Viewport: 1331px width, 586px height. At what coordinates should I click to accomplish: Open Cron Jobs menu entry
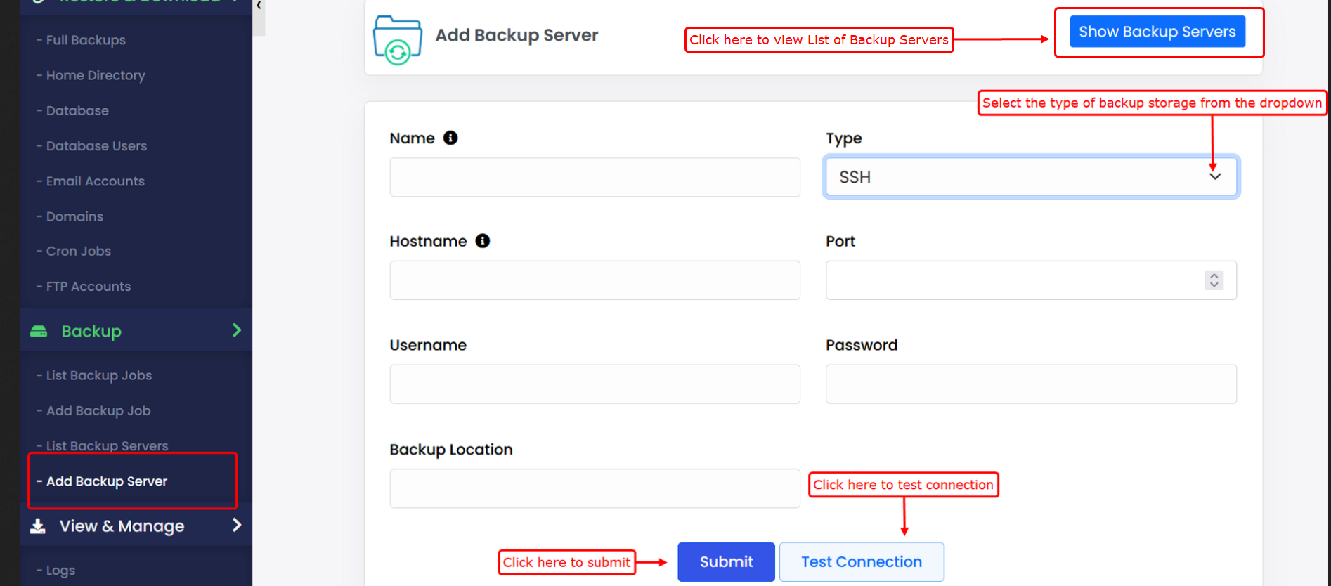pos(79,252)
